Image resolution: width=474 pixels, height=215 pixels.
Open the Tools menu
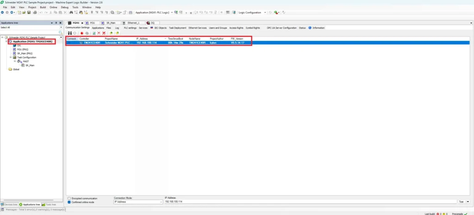point(75,7)
